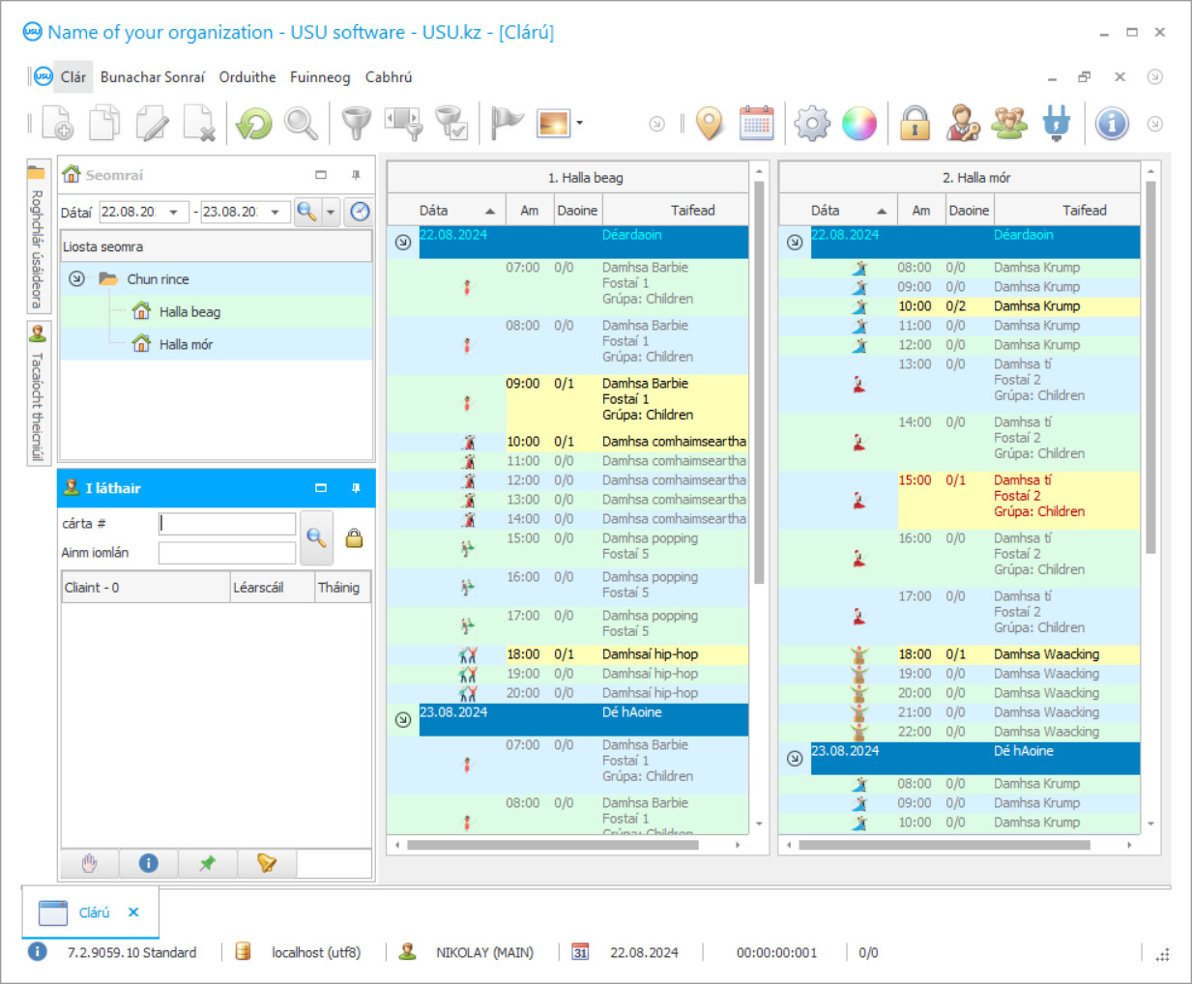Open the picture thumbnail dropdown arrow
This screenshot has width=1192, height=984.
pos(579,123)
